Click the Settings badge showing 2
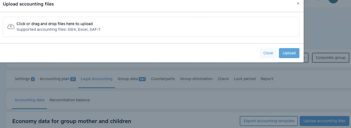The width and height of the screenshot is (351, 128). pos(33,79)
